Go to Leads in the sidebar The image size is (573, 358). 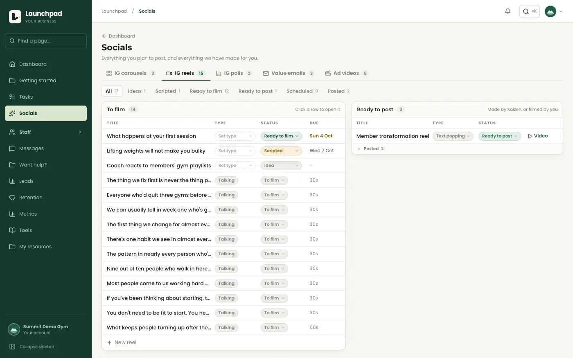click(46, 181)
